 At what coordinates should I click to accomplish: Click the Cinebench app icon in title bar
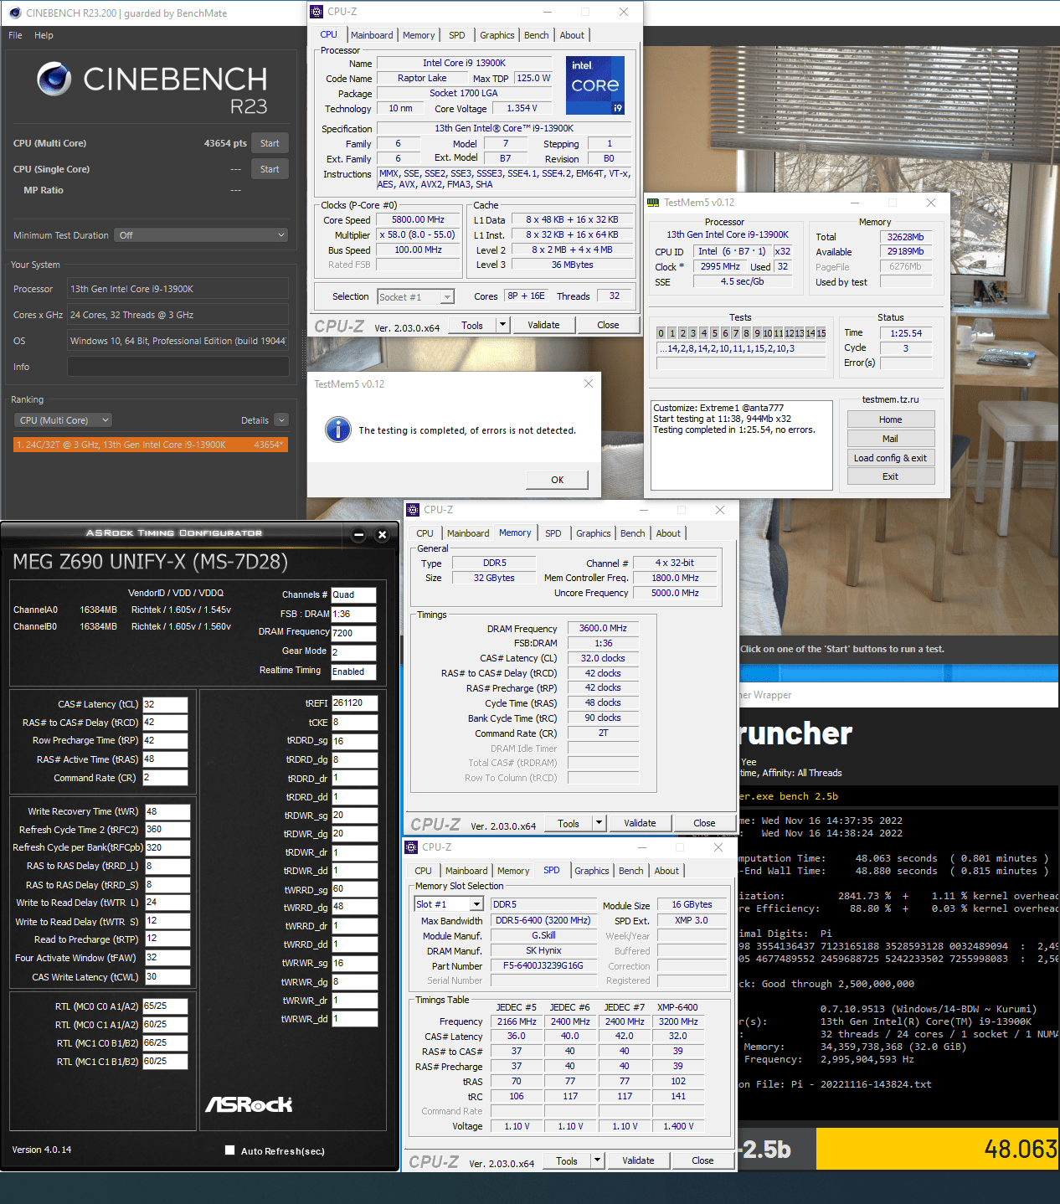[14, 13]
